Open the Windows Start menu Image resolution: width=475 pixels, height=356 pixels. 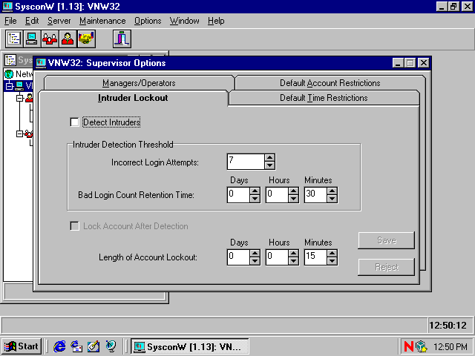[x=22, y=346]
